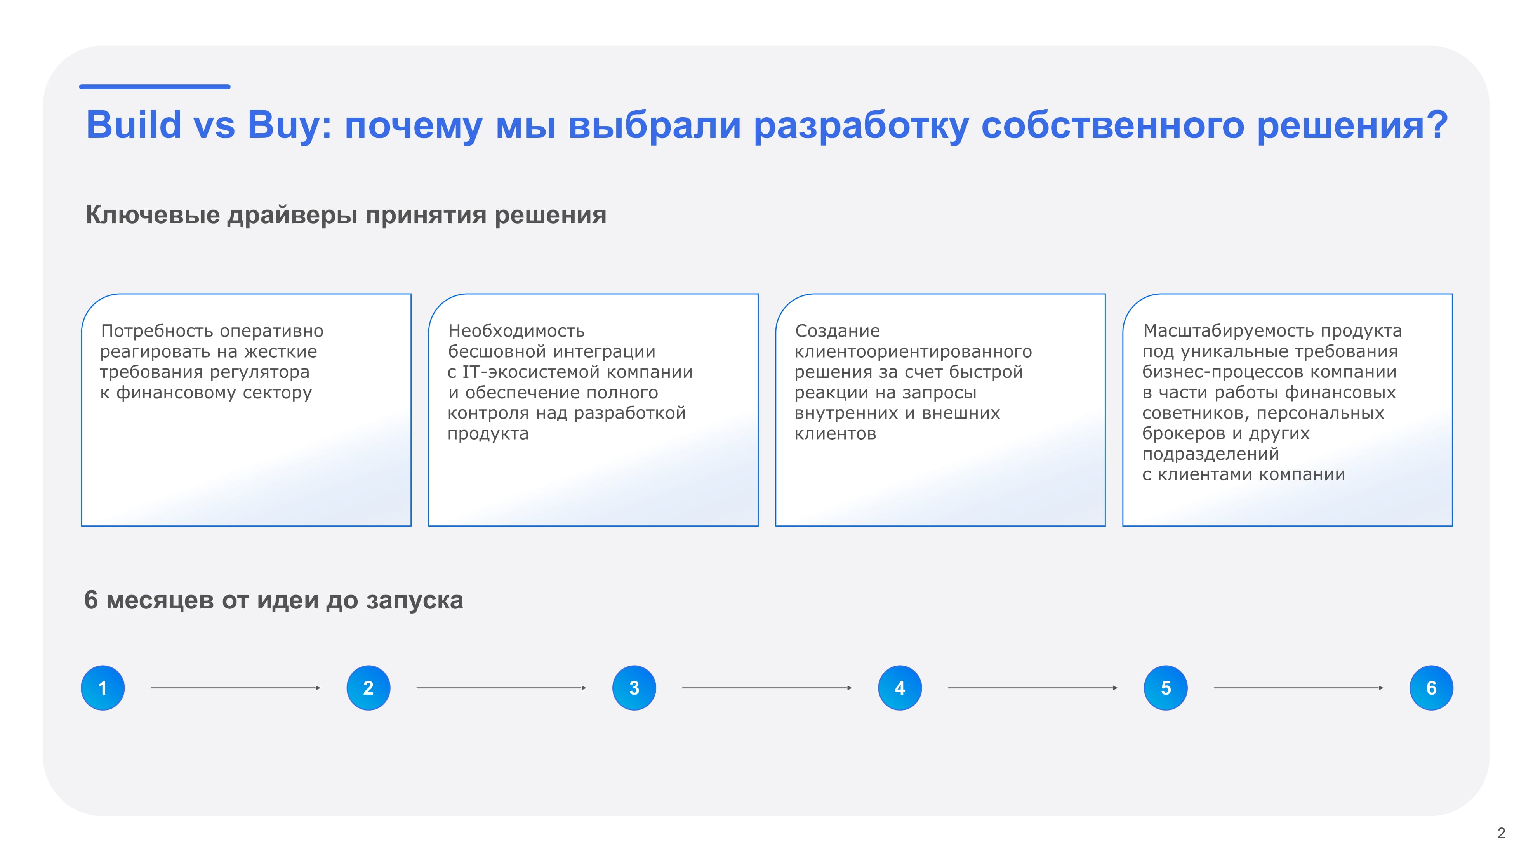The width and height of the screenshot is (1533, 862).
Task: Select card 'Необходимость бесшовной интеграции'
Action: point(593,410)
